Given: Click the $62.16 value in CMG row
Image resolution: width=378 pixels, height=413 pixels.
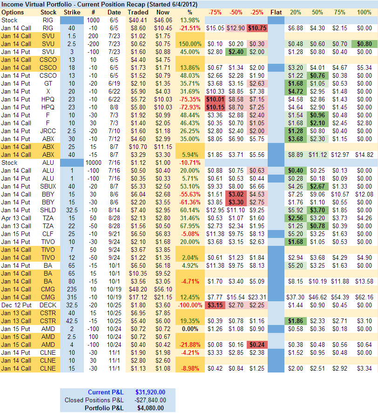Looking at the screenshot, I should 363,297.
